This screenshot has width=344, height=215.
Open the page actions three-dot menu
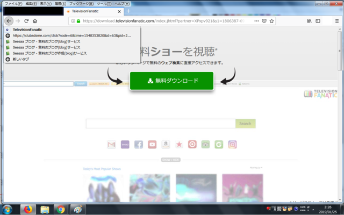pyautogui.click(x=256, y=21)
